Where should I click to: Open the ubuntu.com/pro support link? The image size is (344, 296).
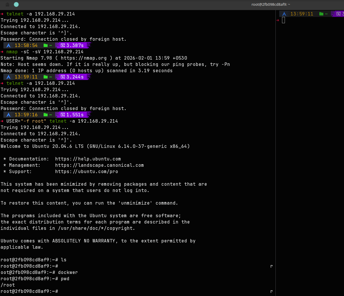pos(86,172)
